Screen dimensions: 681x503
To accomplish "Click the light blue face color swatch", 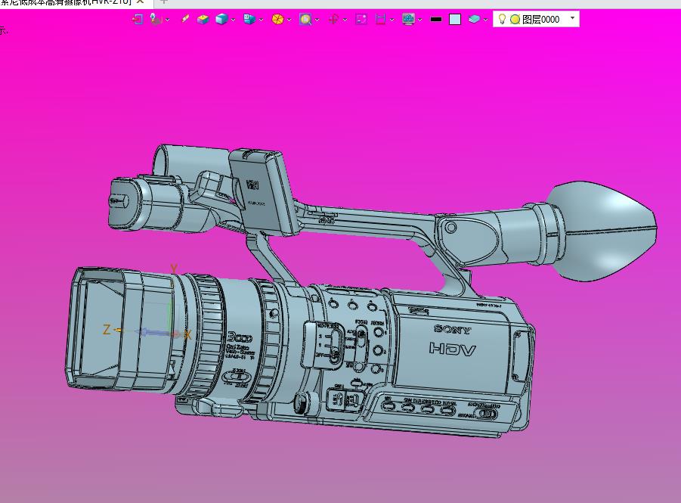I will [455, 19].
